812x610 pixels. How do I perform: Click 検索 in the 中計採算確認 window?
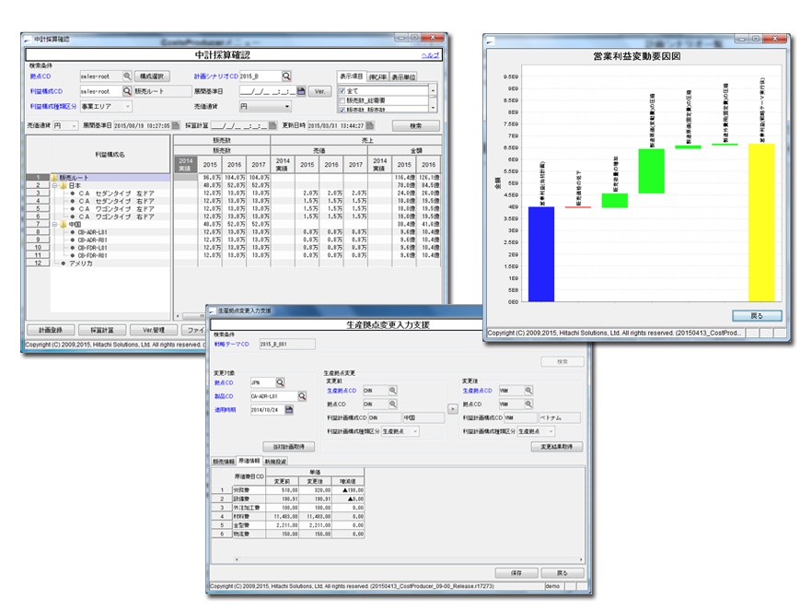pyautogui.click(x=416, y=125)
